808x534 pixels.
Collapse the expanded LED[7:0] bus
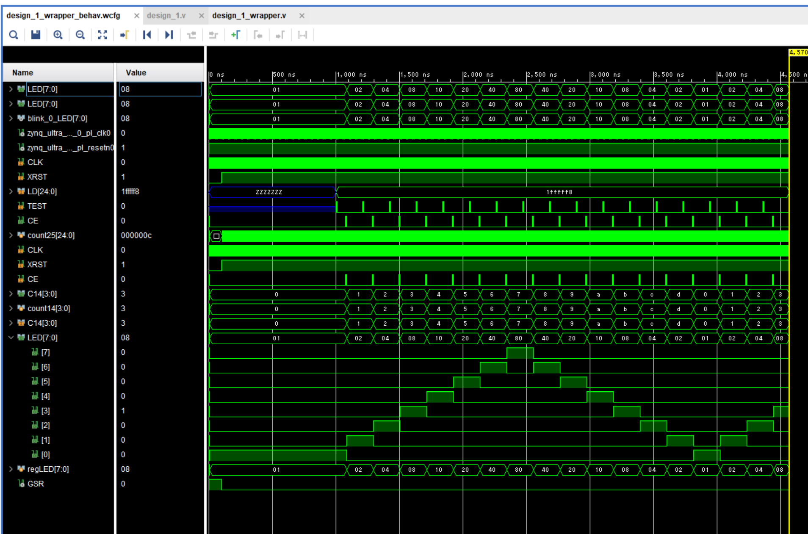pyautogui.click(x=11, y=338)
